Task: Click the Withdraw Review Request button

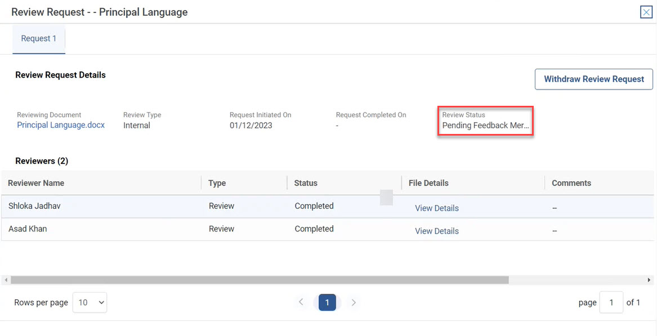Action: (x=593, y=79)
